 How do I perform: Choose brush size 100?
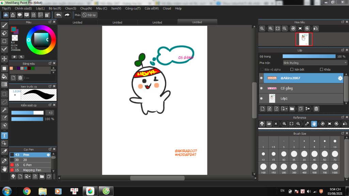pyautogui.click(x=263, y=168)
